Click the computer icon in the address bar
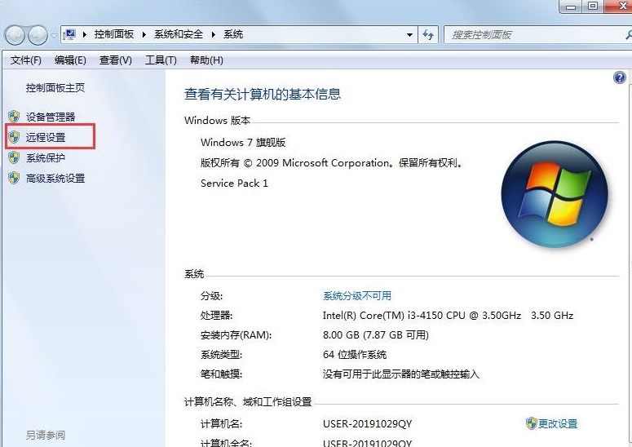The width and height of the screenshot is (632, 447). pos(70,35)
